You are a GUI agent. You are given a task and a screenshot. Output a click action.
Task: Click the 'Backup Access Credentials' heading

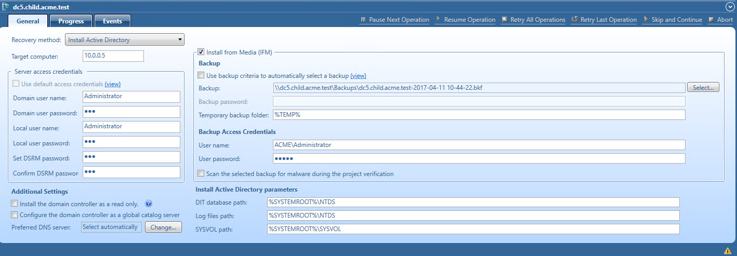pos(237,132)
